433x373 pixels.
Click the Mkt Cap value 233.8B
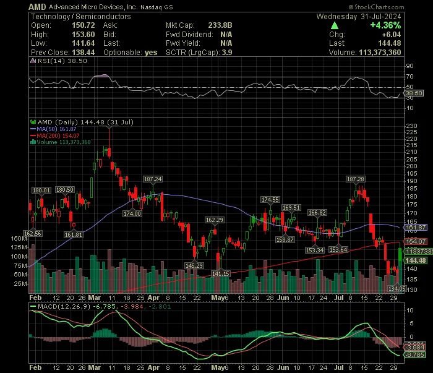tap(220, 25)
